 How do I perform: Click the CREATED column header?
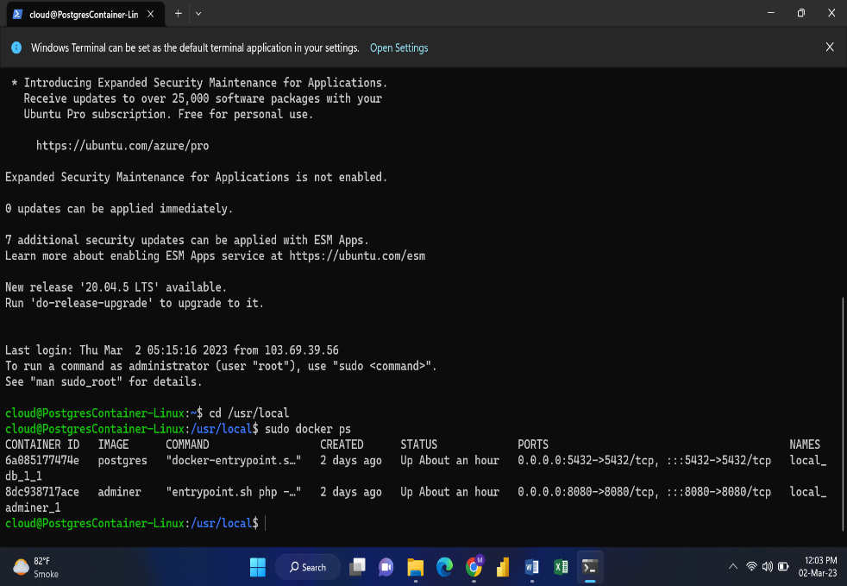pos(342,445)
